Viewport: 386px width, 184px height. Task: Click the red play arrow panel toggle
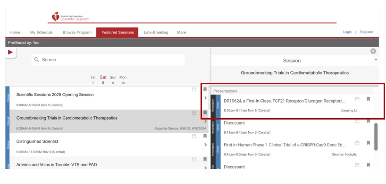[x=10, y=52]
